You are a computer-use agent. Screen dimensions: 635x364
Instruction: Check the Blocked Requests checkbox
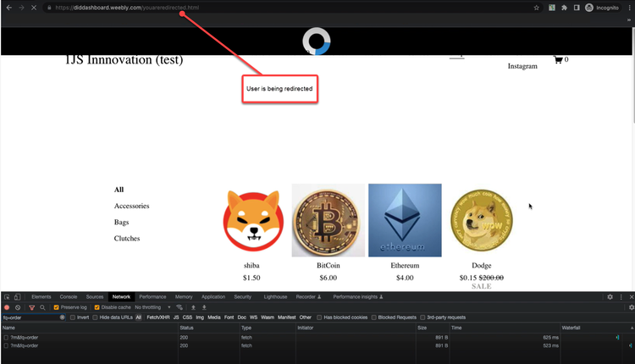tap(373, 317)
